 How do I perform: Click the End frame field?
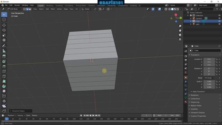(174, 116)
